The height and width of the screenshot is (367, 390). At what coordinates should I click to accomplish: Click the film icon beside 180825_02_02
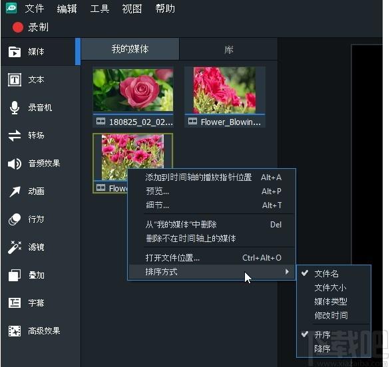point(100,121)
